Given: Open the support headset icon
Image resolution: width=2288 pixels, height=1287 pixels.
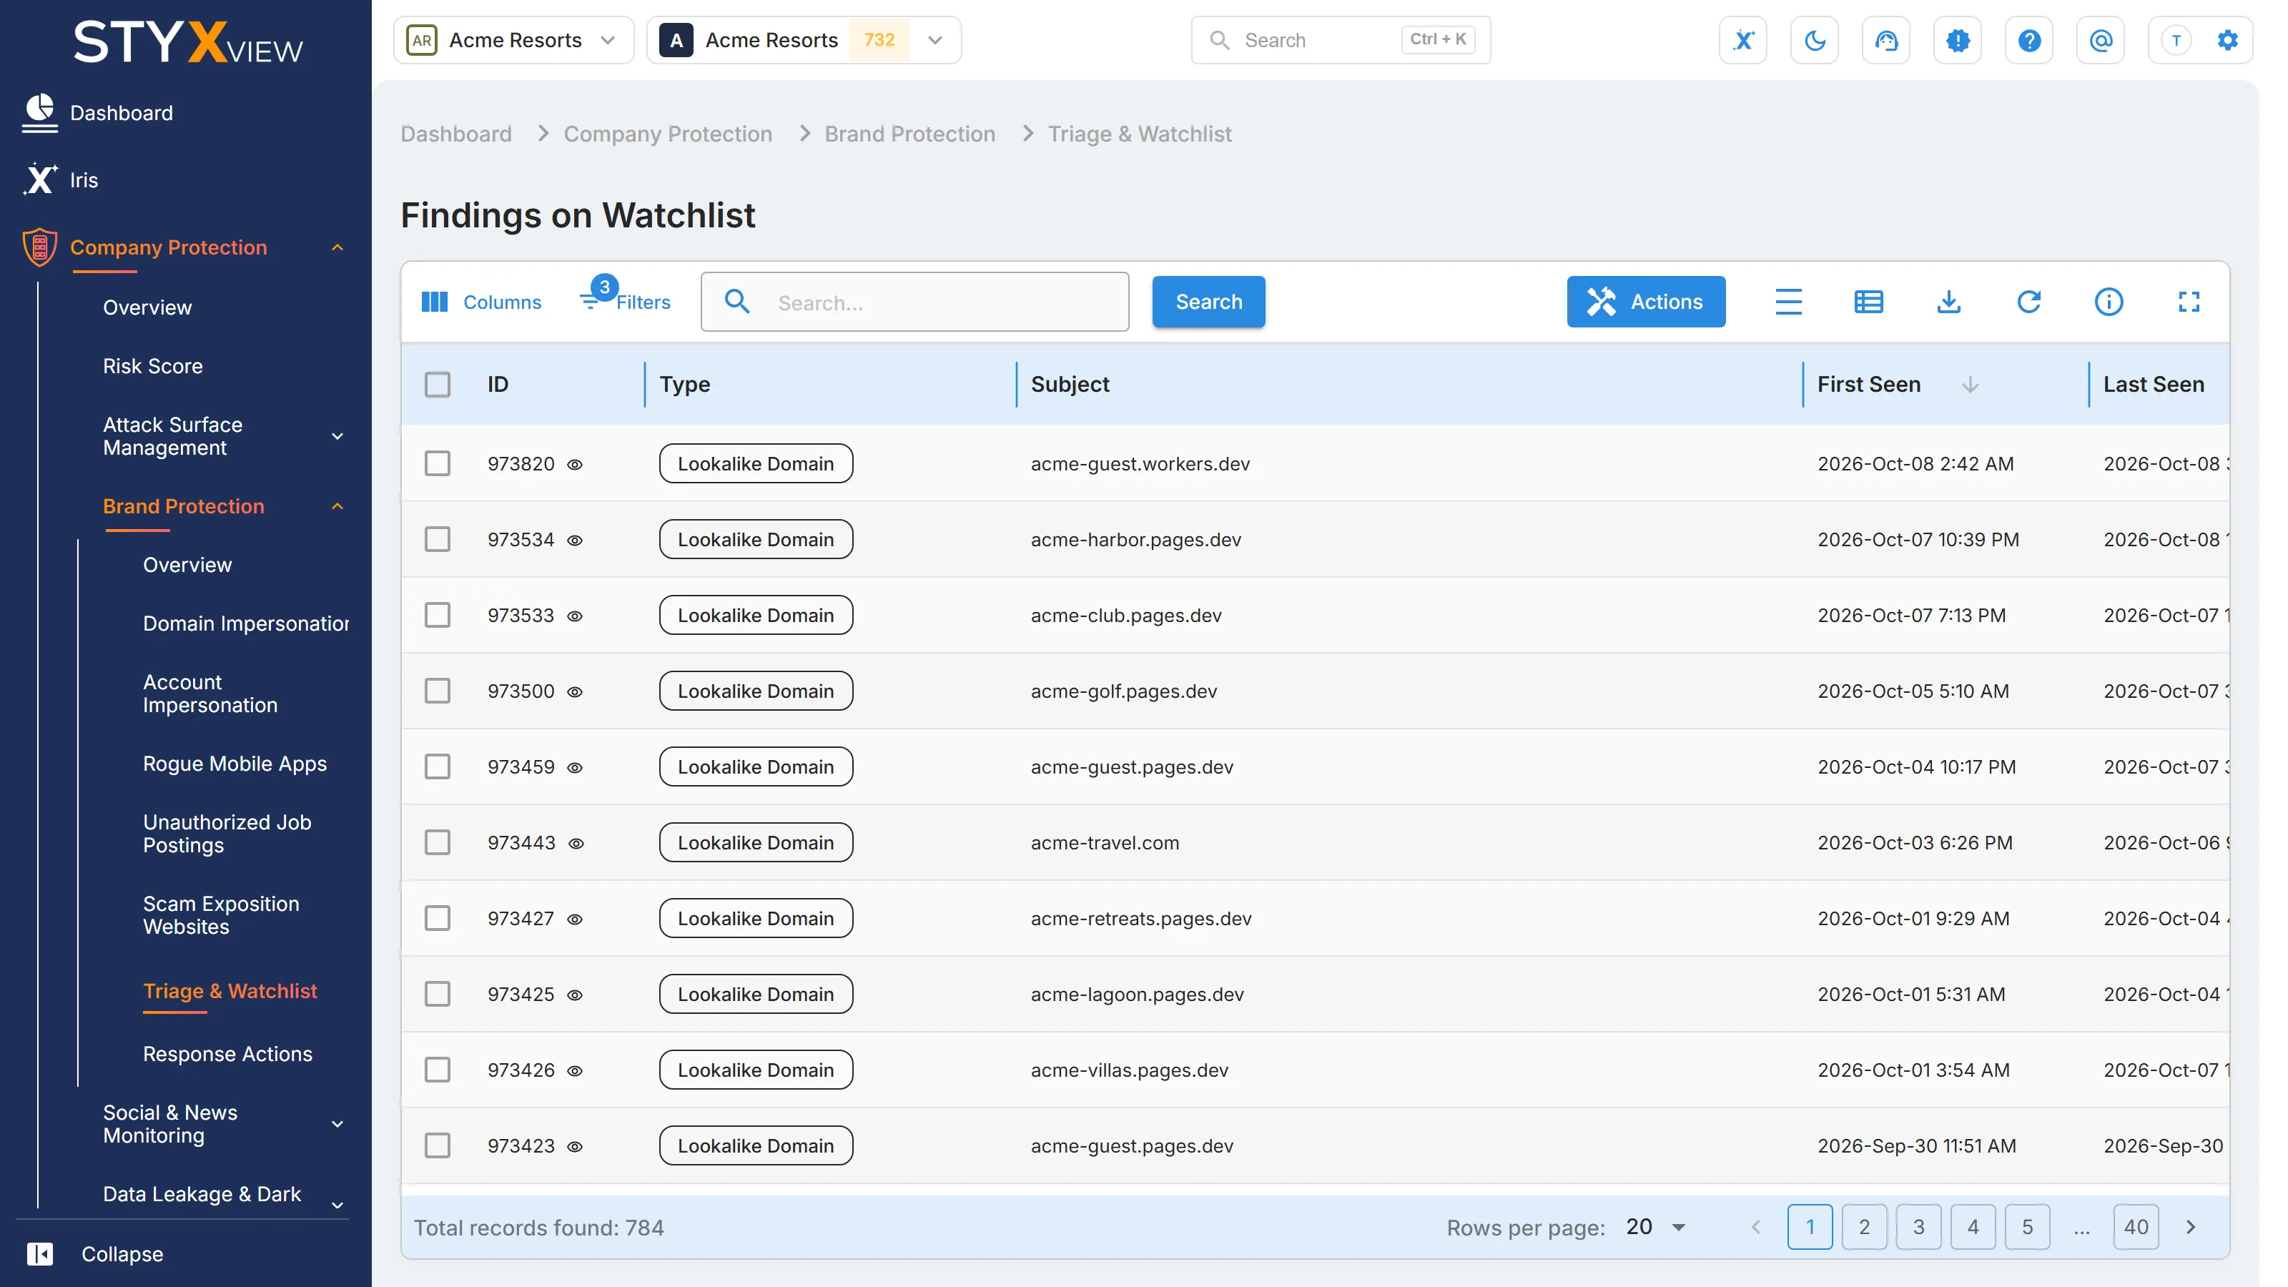Looking at the screenshot, I should pos(1885,40).
